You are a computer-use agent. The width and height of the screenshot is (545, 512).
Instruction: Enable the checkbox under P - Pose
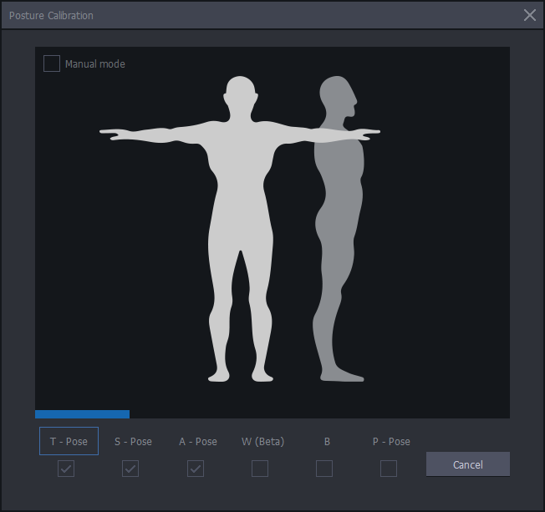pos(389,469)
